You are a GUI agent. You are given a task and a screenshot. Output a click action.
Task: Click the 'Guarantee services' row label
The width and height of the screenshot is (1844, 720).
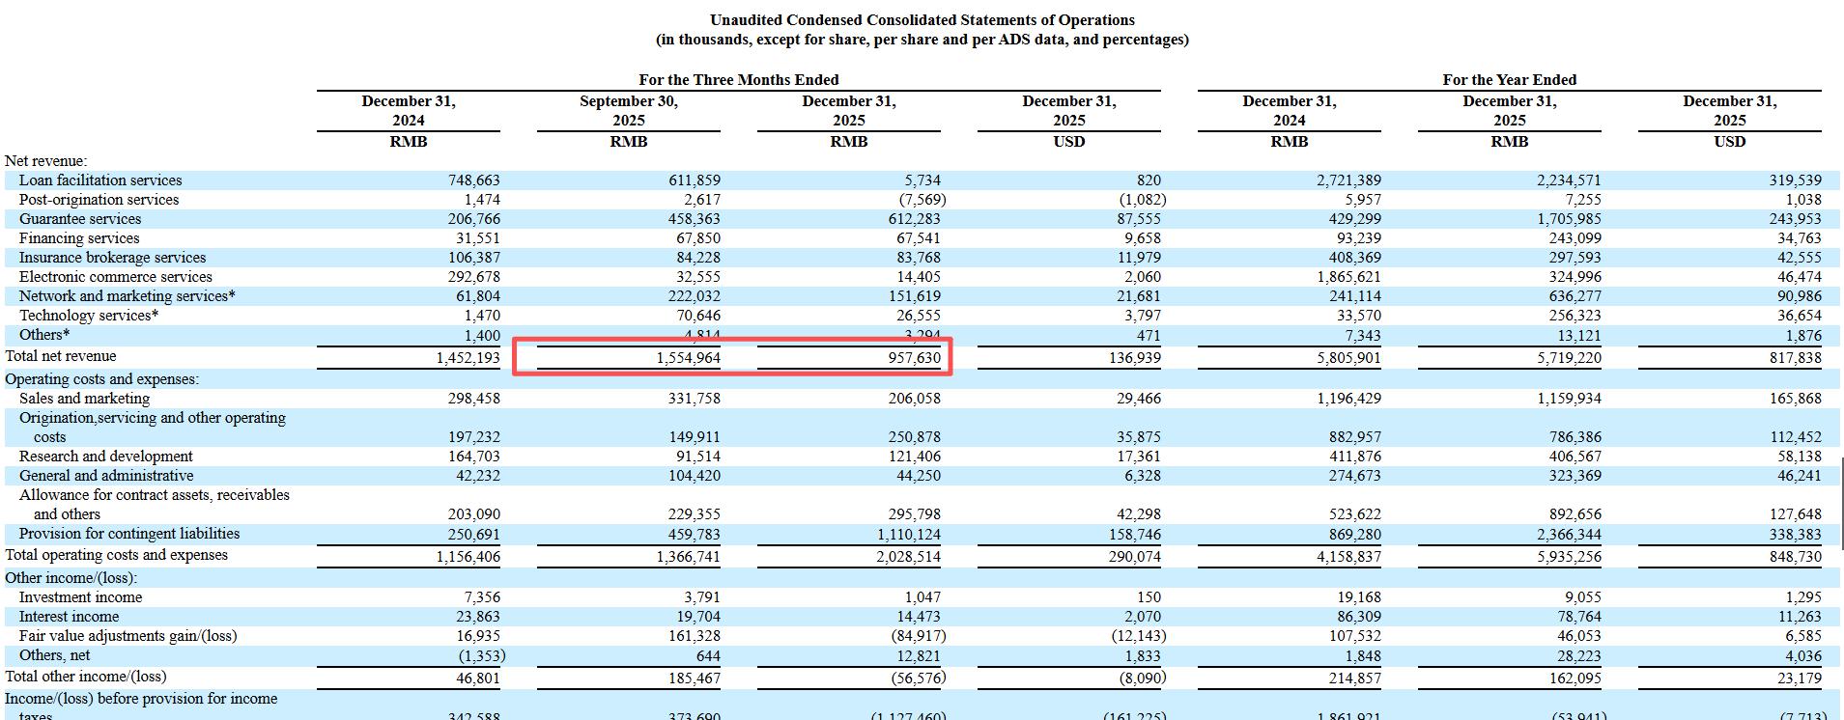tap(80, 219)
